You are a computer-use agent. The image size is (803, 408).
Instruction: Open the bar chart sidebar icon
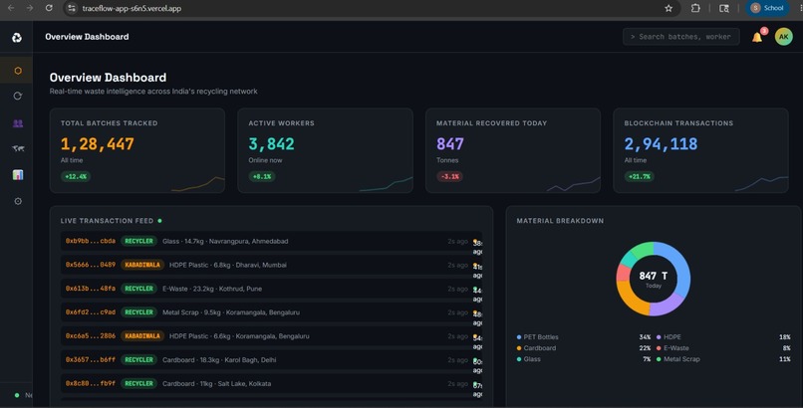coord(18,175)
